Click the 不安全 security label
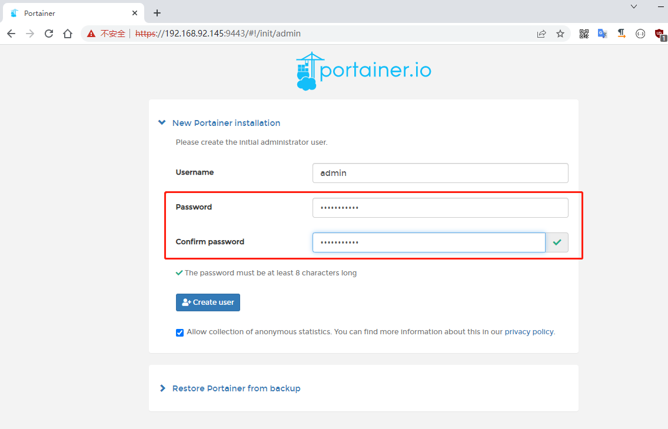The height and width of the screenshot is (429, 668). (x=113, y=34)
